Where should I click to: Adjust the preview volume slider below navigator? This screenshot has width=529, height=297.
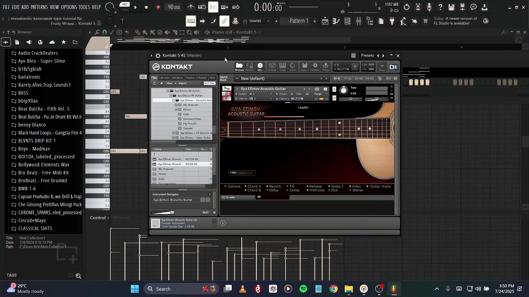[163, 213]
